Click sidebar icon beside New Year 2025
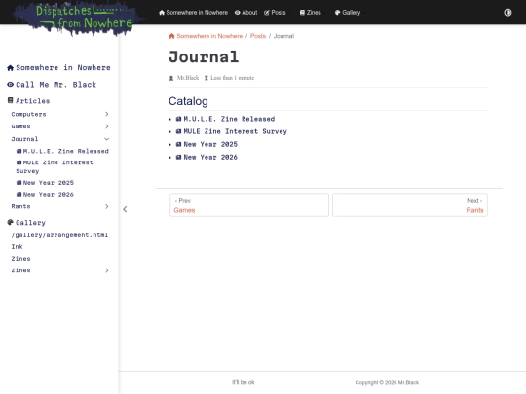526x394 pixels. click(x=19, y=183)
